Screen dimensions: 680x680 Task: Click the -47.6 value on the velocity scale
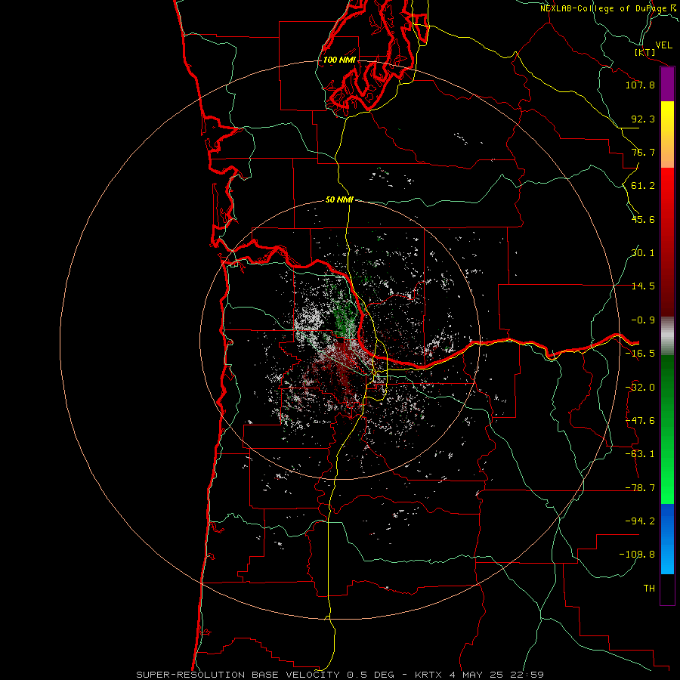point(640,421)
